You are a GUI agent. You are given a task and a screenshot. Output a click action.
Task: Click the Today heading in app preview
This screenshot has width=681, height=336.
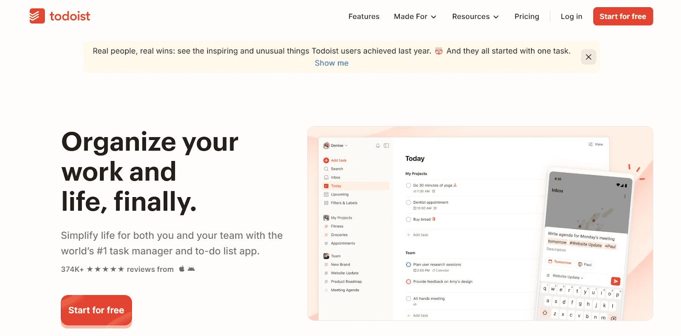point(415,158)
